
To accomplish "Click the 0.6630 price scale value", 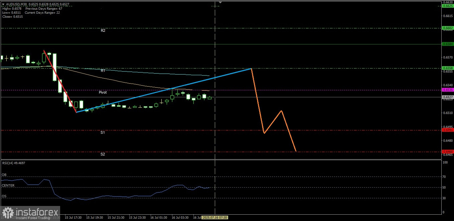I will [x=449, y=2].
